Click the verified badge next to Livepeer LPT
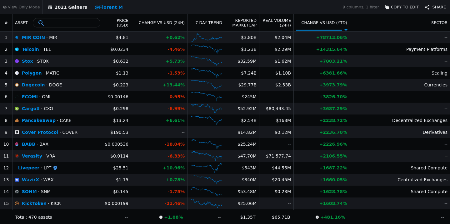Screen dimensions: 450x224 pyautogui.click(x=55, y=168)
